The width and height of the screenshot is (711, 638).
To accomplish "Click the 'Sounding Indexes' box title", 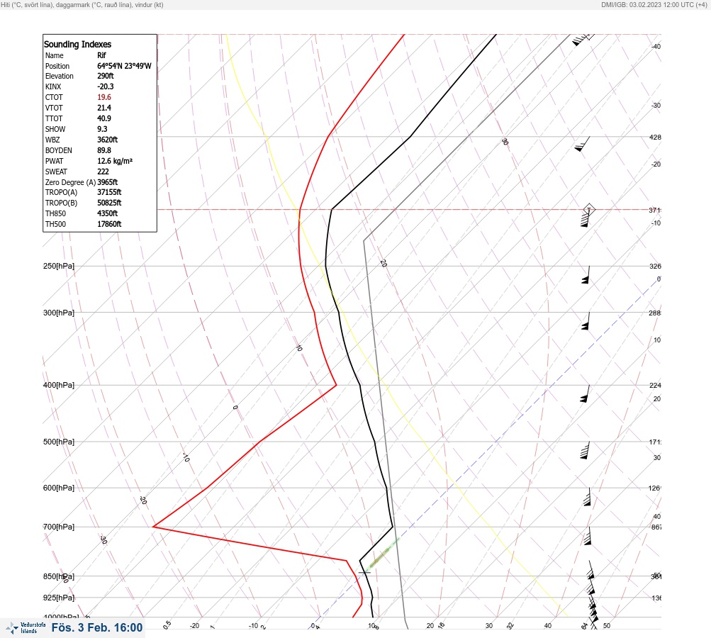I will coord(77,45).
